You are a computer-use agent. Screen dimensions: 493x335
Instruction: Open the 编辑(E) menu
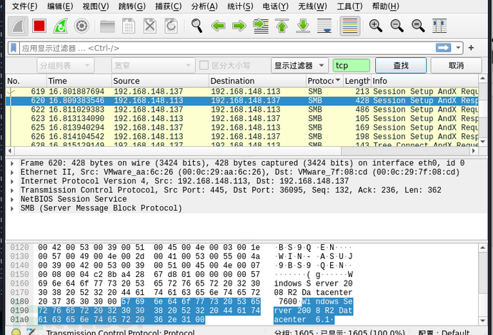click(60, 6)
